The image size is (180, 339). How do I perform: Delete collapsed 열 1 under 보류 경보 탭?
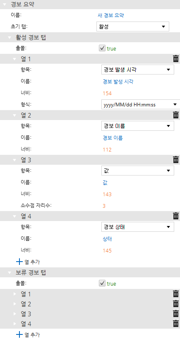point(176,294)
